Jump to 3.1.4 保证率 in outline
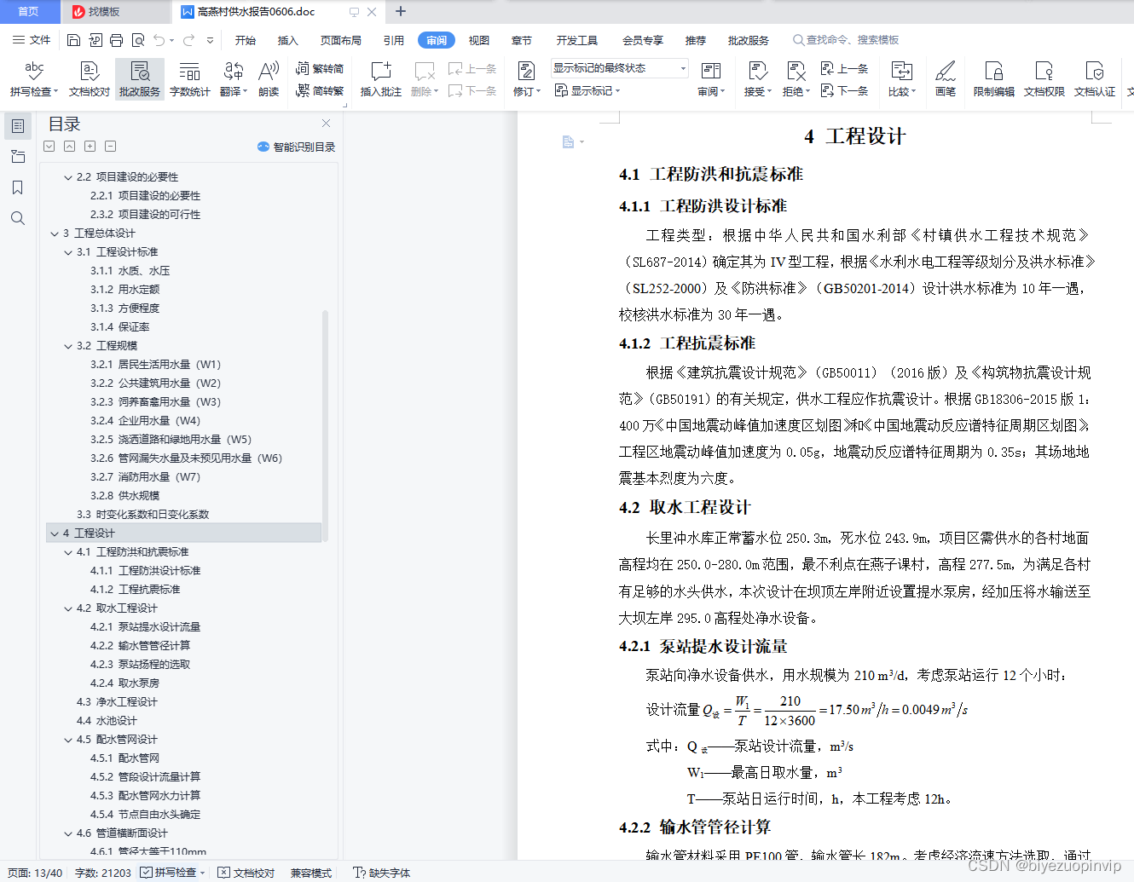 pyautogui.click(x=120, y=327)
